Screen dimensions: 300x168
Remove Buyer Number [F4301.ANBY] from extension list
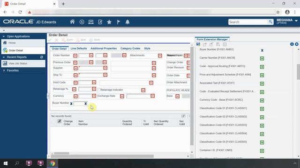tap(262, 50)
